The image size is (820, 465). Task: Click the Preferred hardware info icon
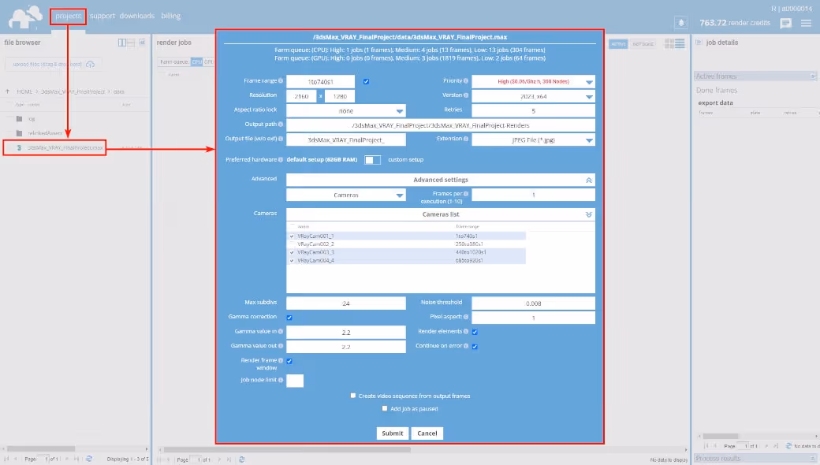point(281,159)
